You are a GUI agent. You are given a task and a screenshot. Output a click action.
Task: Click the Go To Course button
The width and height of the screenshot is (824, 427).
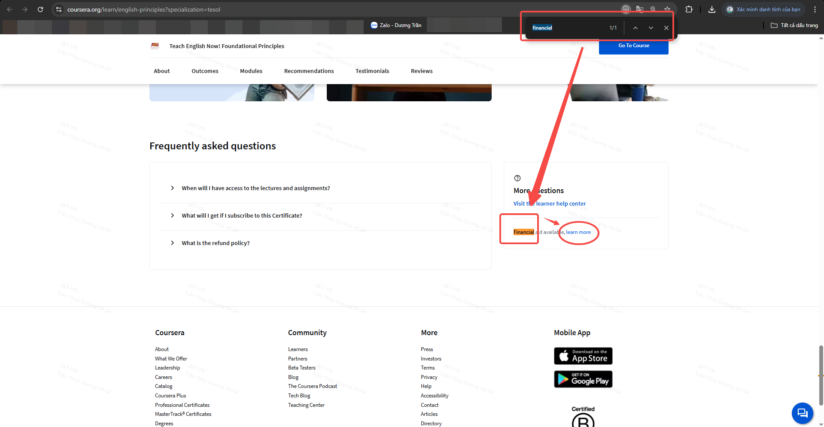click(633, 46)
